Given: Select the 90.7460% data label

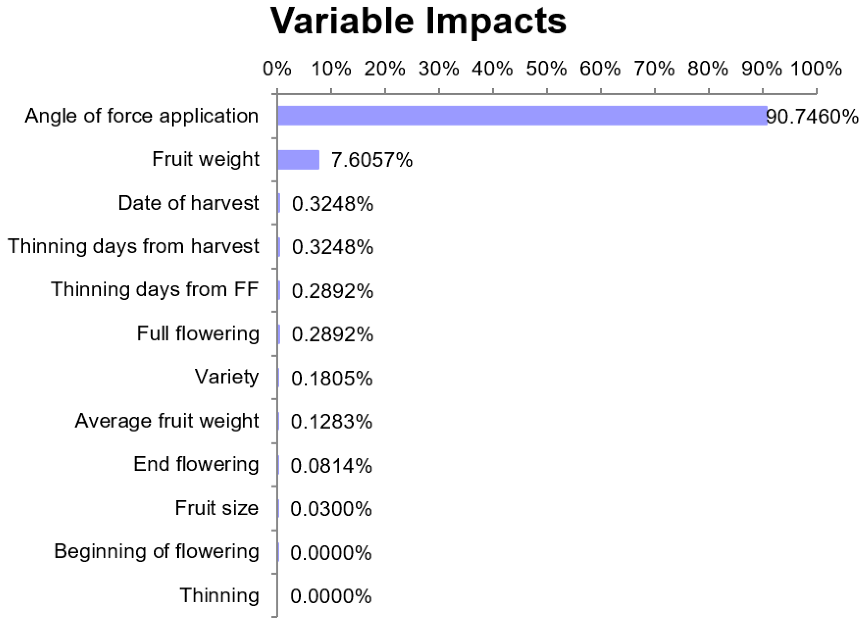Looking at the screenshot, I should point(812,116).
